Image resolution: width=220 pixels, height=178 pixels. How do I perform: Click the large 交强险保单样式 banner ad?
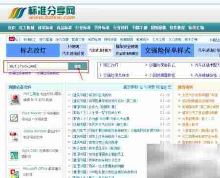point(167,50)
